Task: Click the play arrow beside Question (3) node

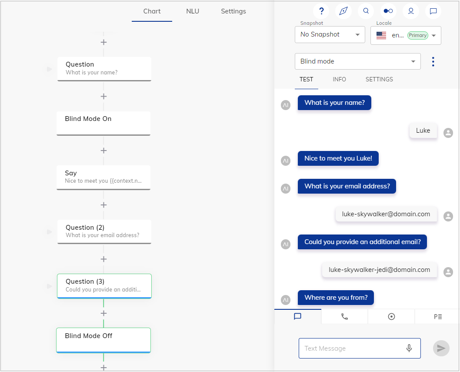Action: coord(50,286)
